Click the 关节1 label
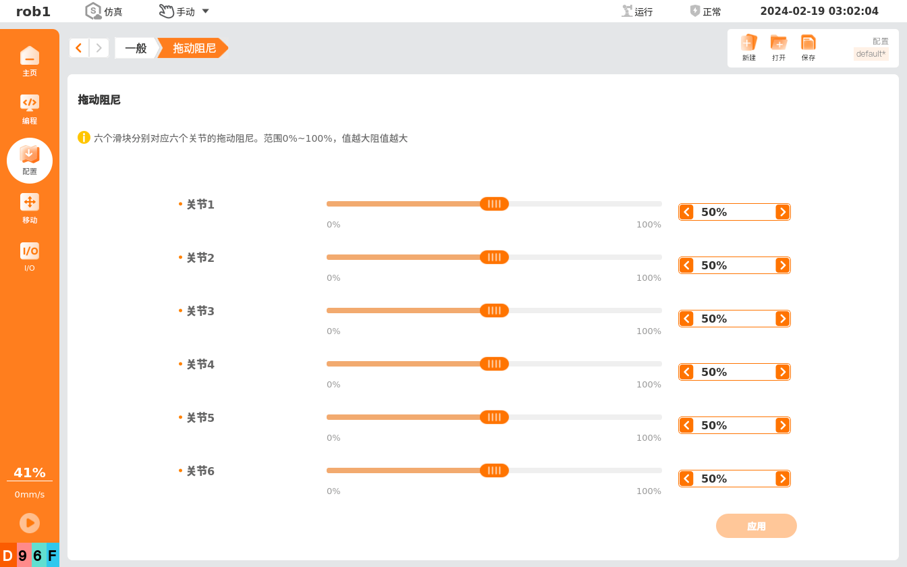The image size is (907, 567). 200,204
